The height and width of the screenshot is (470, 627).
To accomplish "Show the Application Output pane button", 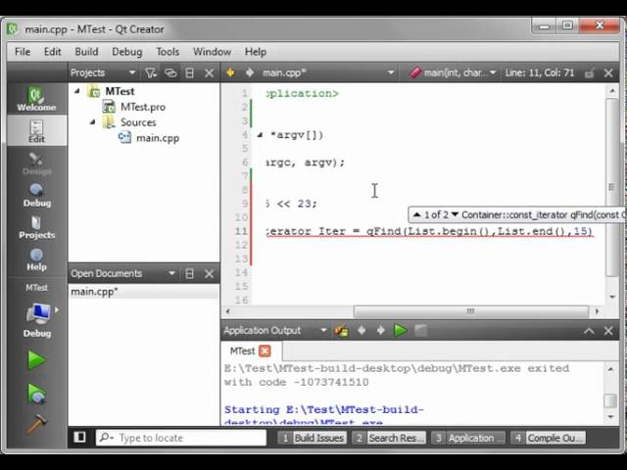I will click(x=468, y=438).
